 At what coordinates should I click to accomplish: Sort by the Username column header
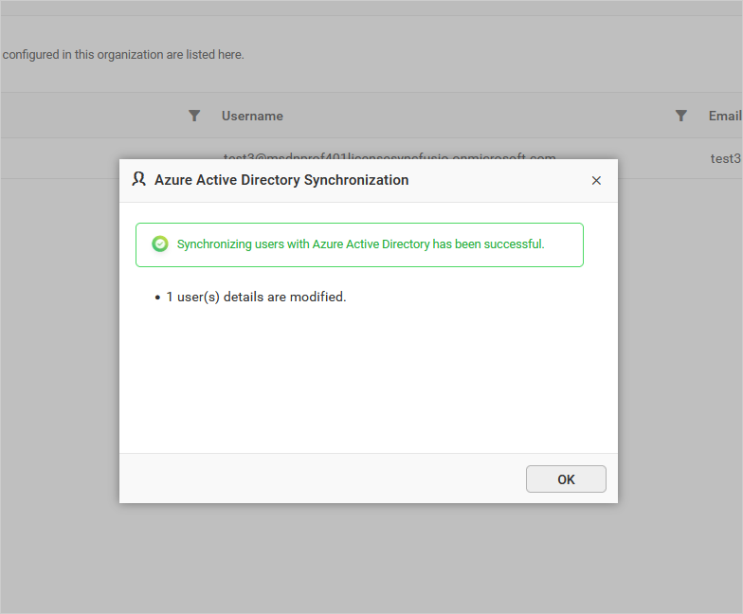[252, 116]
